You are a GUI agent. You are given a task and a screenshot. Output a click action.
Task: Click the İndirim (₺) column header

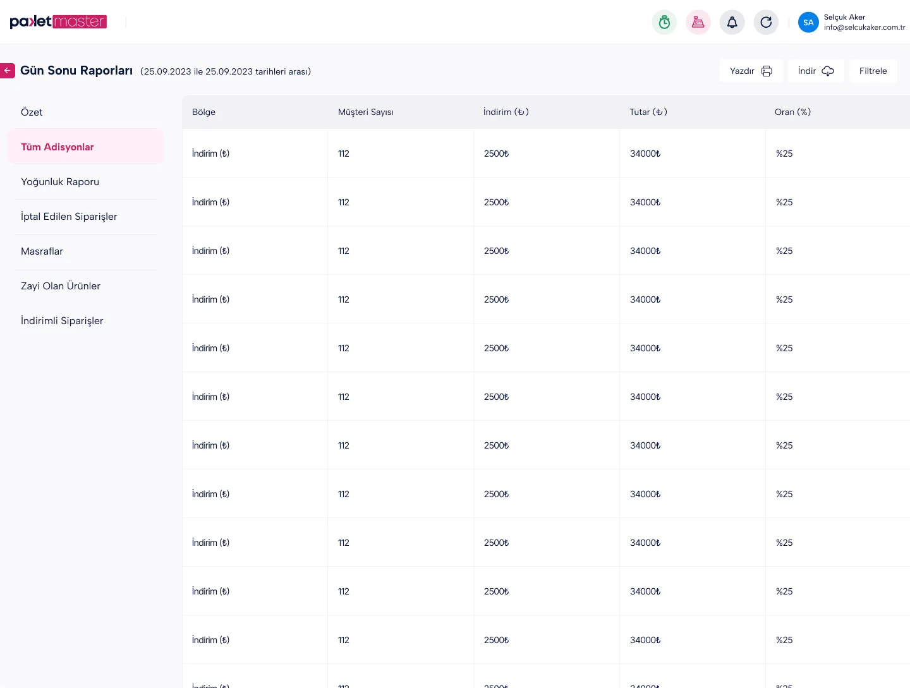pos(506,112)
